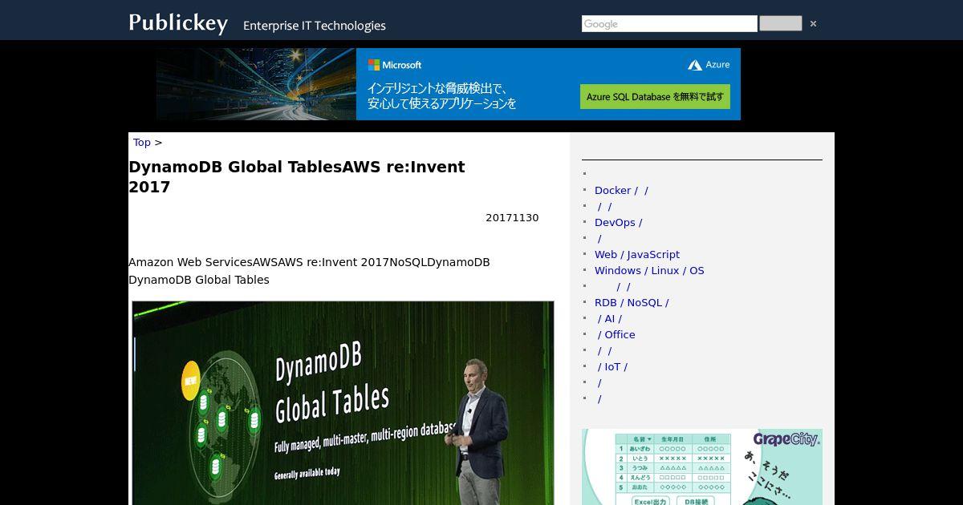Viewport: 963px width, 505px height.
Task: Select the 20171130 date text
Action: point(512,217)
